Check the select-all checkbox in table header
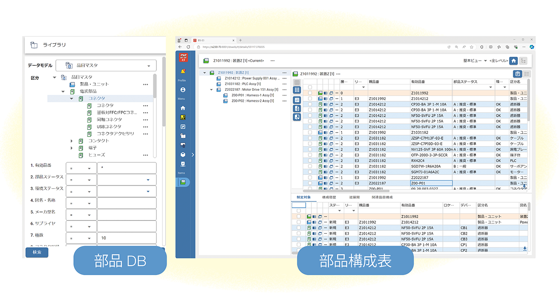Screen dimensions: 559x297 click(310, 87)
